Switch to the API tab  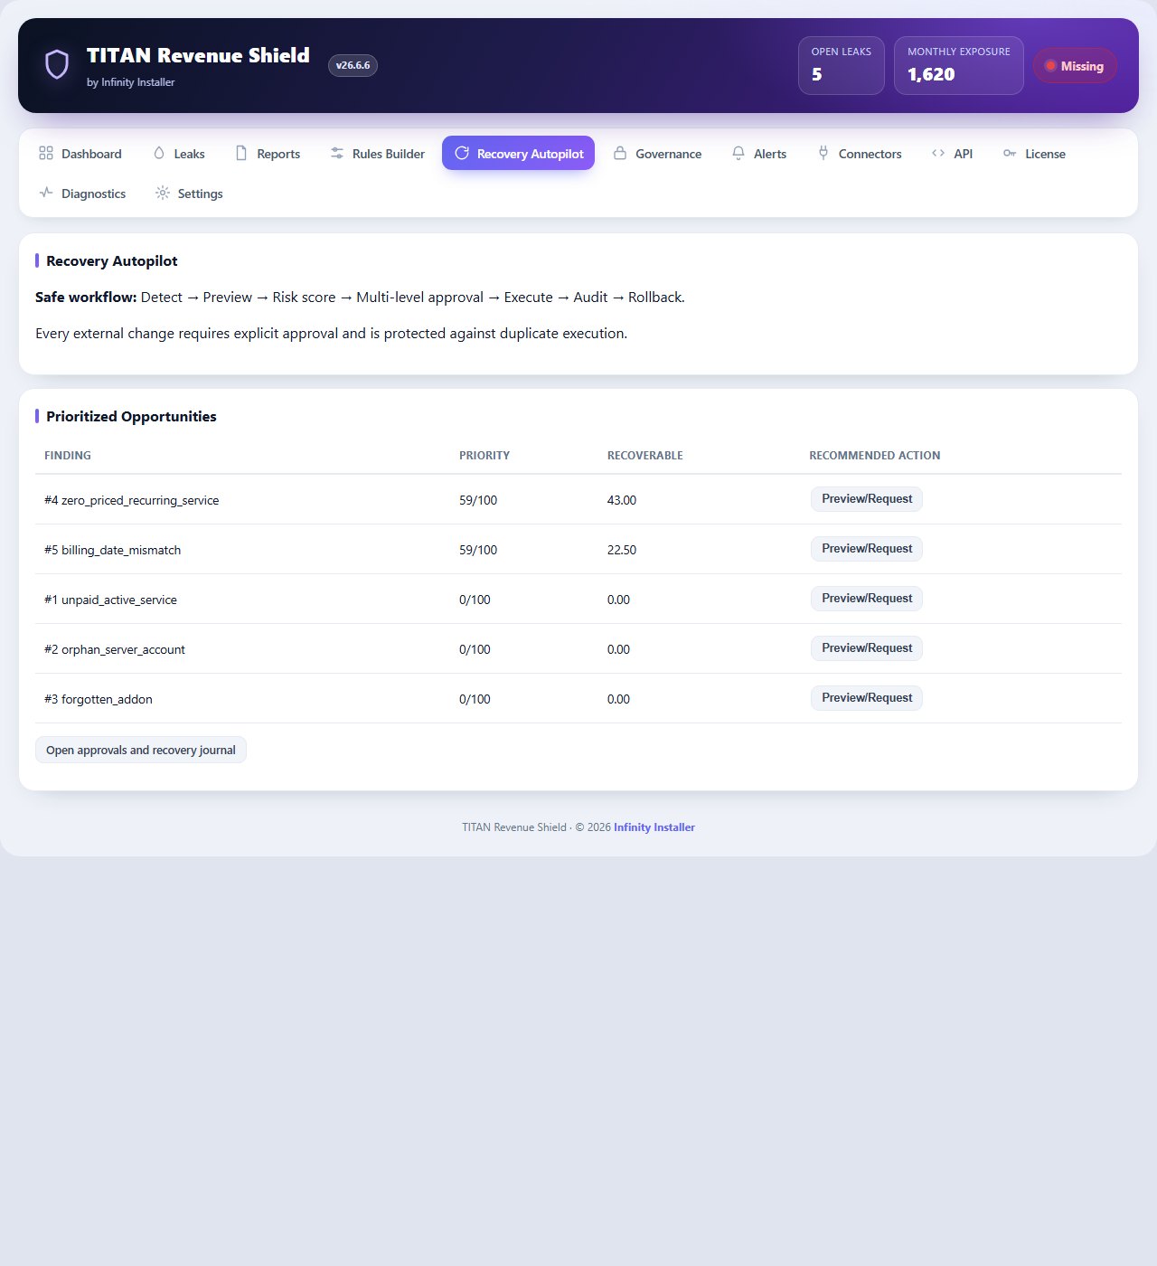953,154
